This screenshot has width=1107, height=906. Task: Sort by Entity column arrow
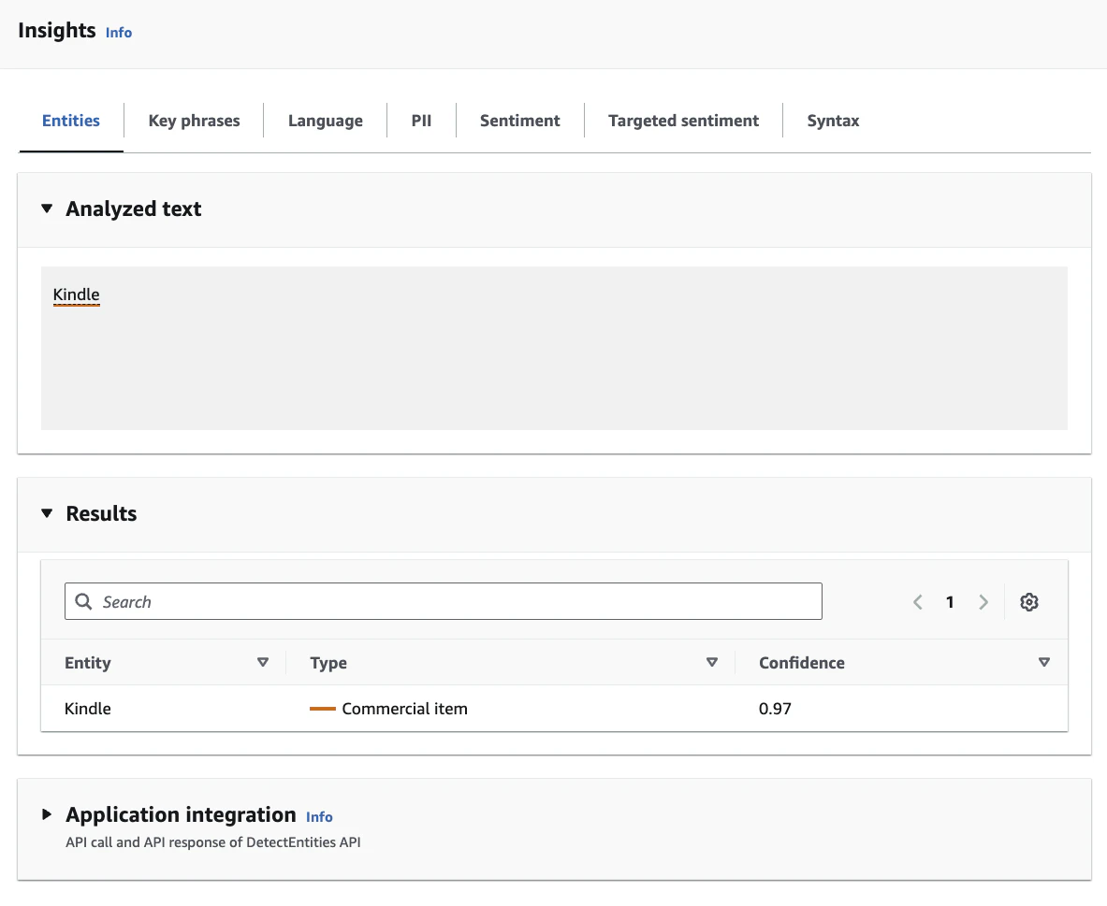263,662
